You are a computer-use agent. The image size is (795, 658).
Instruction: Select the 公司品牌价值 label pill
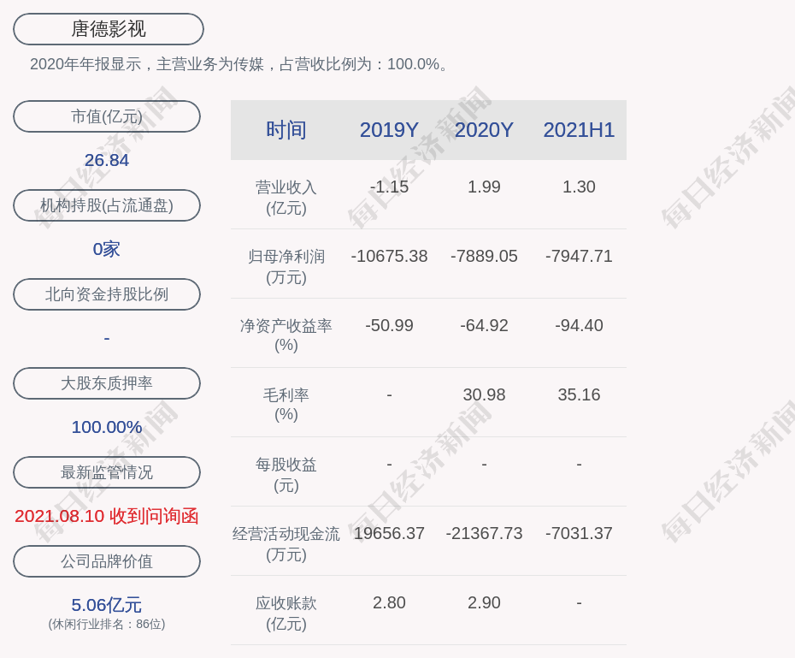[x=107, y=561]
